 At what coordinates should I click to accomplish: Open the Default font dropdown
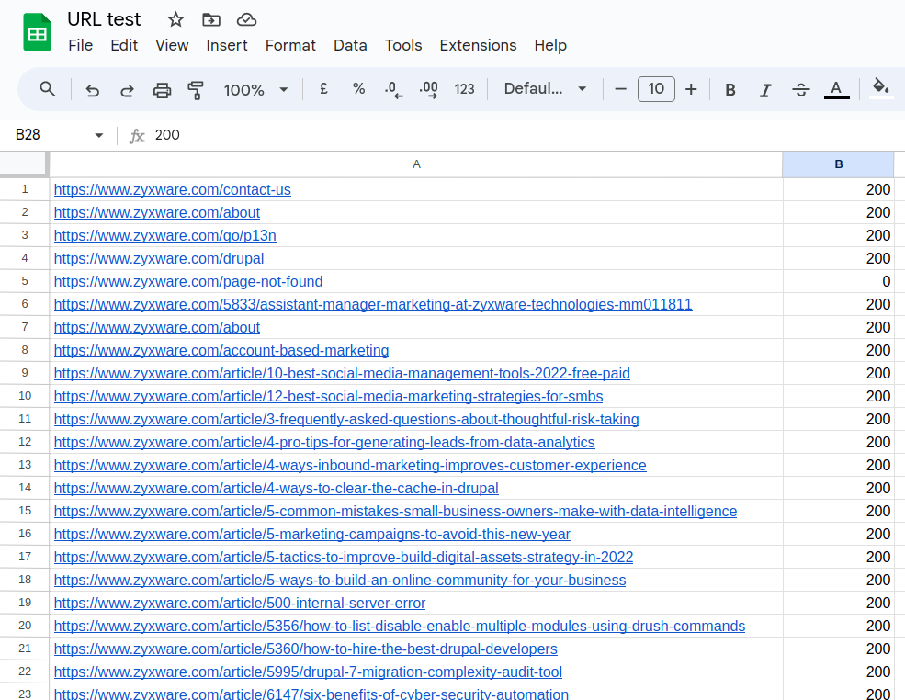click(545, 89)
